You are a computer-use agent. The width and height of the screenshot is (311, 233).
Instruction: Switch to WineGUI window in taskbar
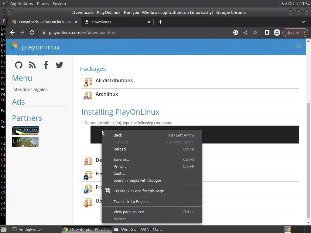click(139, 229)
